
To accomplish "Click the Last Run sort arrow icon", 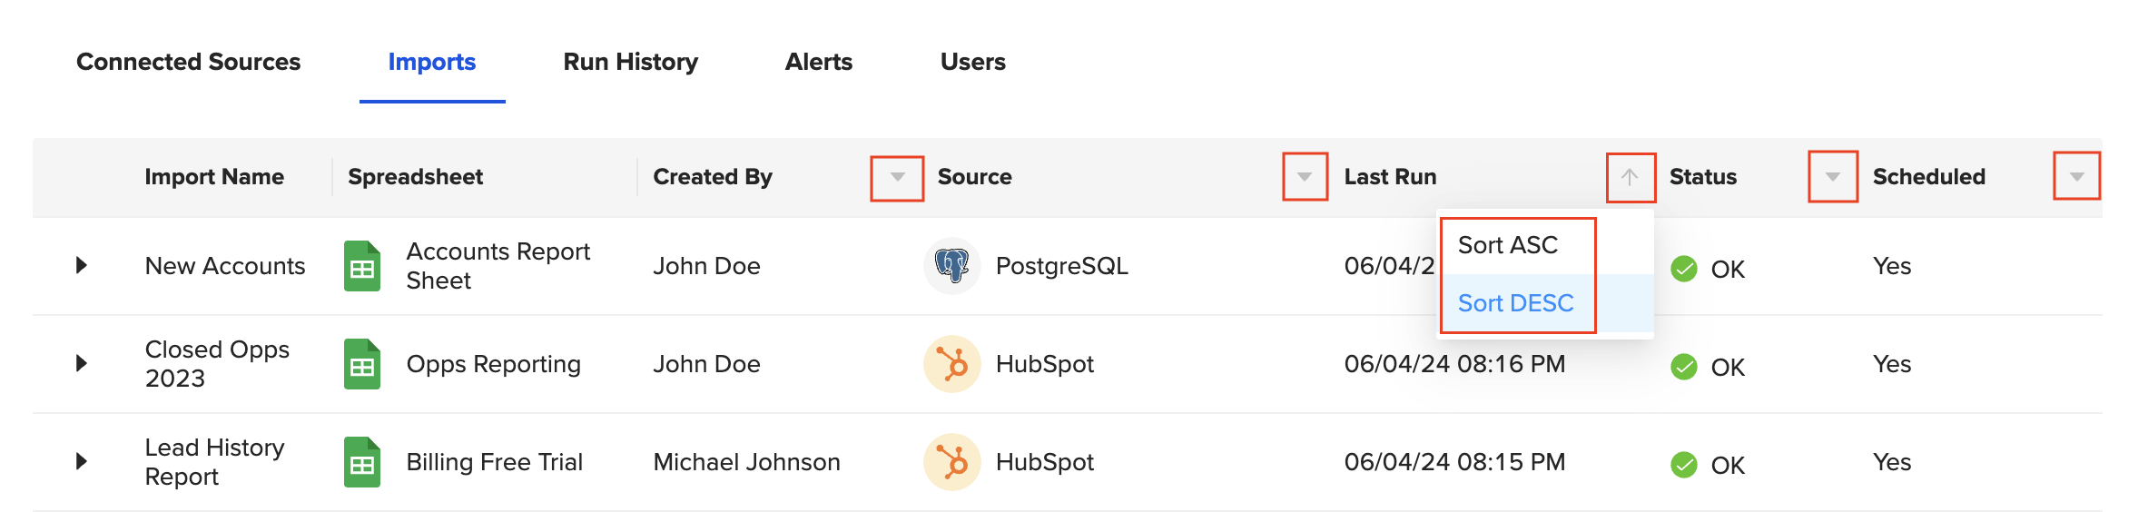I will (1631, 177).
